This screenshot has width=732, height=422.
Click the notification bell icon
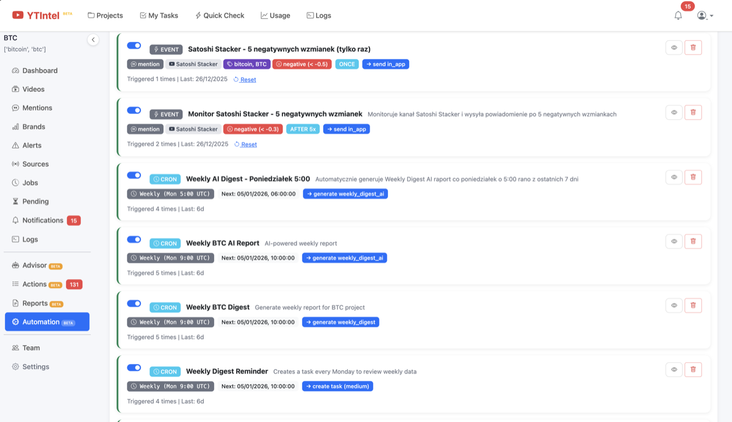tap(678, 16)
